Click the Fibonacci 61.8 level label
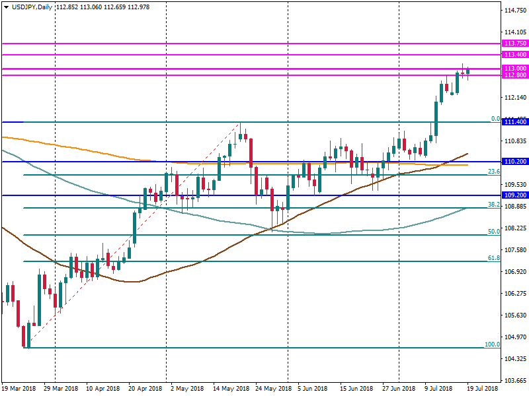 point(493,258)
